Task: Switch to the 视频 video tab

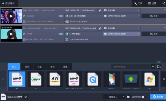Action: 27,67
